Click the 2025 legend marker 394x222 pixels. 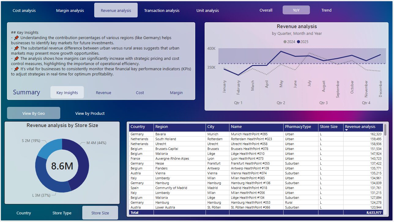(298, 42)
